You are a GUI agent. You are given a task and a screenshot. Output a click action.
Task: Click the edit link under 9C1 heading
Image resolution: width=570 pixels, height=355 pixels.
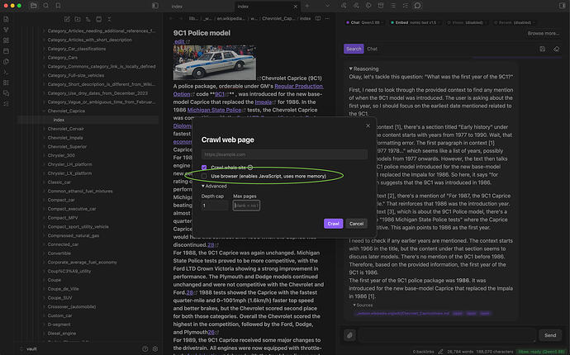click(x=179, y=41)
